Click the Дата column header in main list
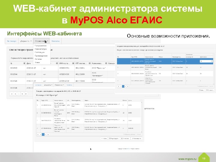The height and width of the screenshot is (162, 216). pos(29,63)
